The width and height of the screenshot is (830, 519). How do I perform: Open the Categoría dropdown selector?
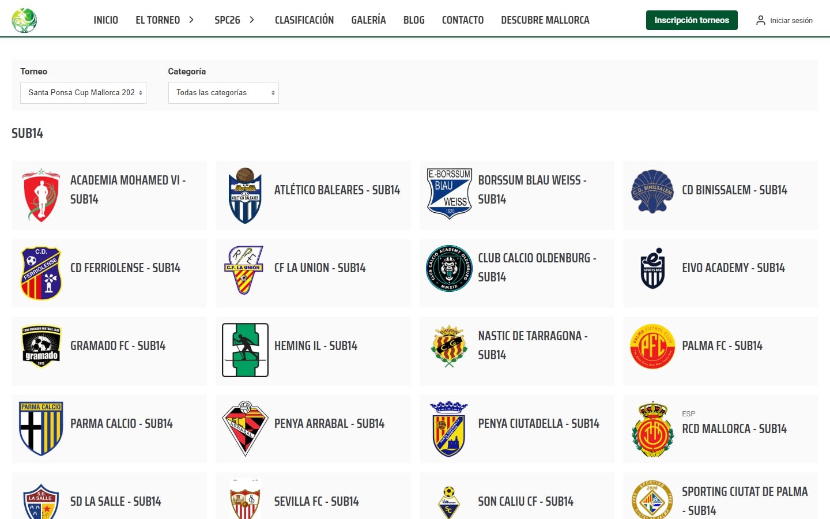[x=224, y=93]
